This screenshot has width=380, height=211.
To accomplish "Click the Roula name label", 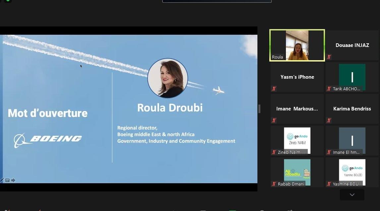I will 278,57.
